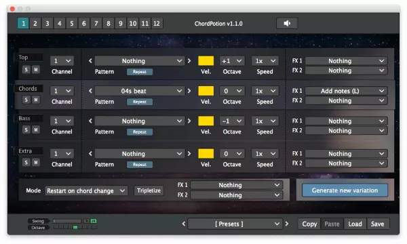This screenshot has height=244, width=407.
Task: Switch to slot tab 1
Action: (23, 24)
